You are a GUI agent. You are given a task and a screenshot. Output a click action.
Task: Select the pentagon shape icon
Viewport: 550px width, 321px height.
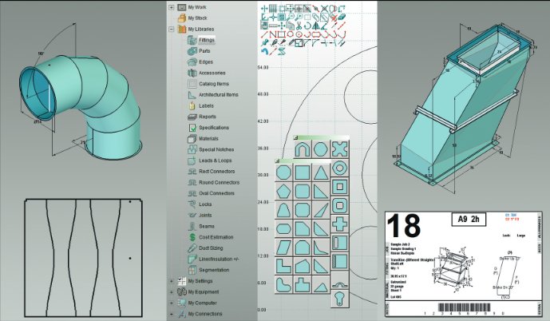coord(284,190)
